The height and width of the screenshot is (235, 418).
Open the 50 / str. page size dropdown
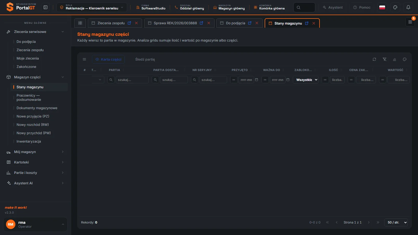(x=396, y=222)
